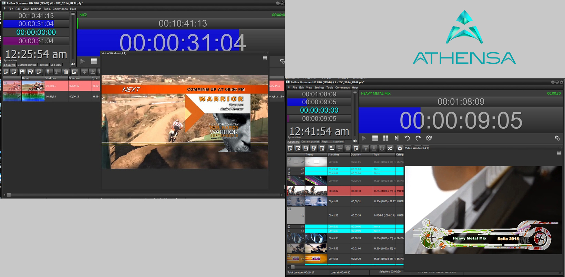Select MX2 playlist row starting at 00;25;52
The height and width of the screenshot is (277, 565).
coord(51,96)
